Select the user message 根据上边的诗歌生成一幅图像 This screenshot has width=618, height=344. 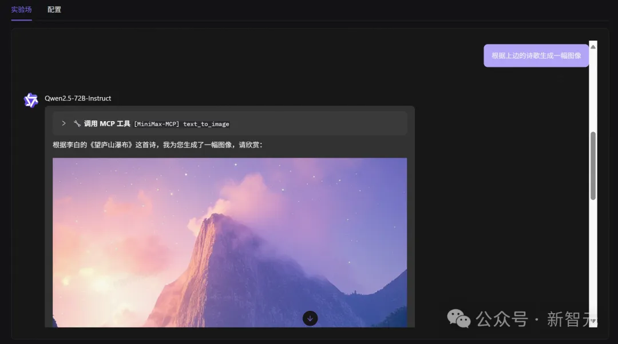pos(536,55)
